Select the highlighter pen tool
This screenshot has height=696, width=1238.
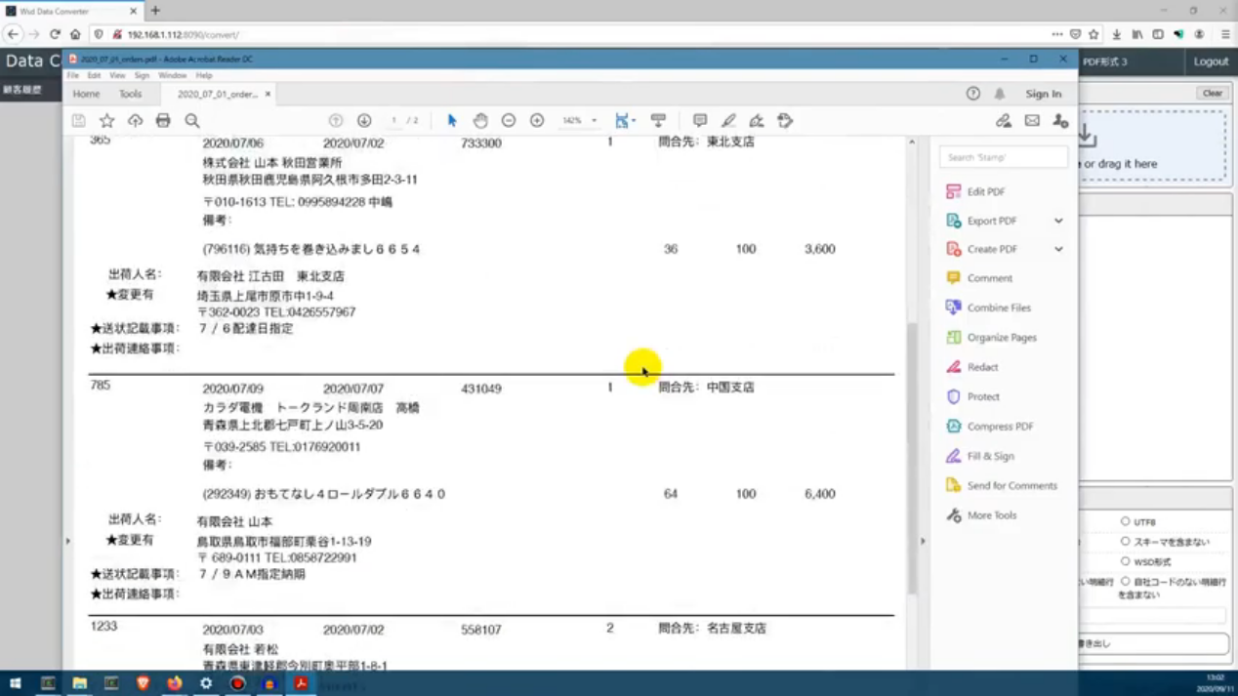[728, 121]
